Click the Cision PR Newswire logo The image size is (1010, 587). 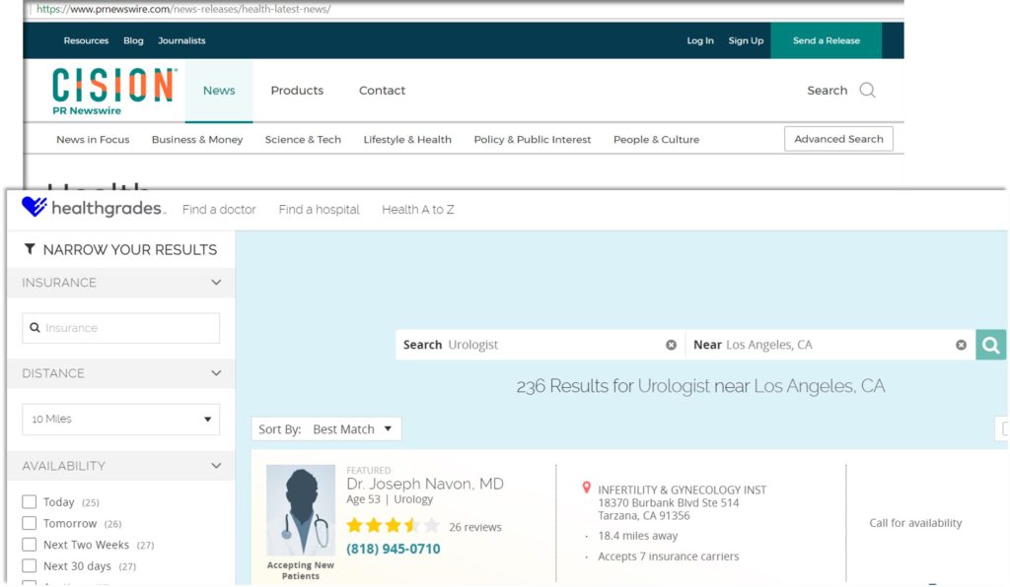coord(113,92)
